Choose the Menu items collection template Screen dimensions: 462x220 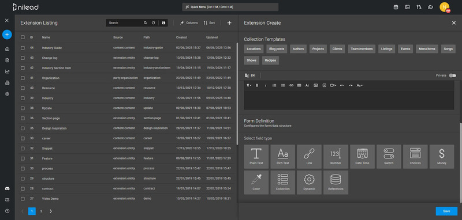click(427, 49)
